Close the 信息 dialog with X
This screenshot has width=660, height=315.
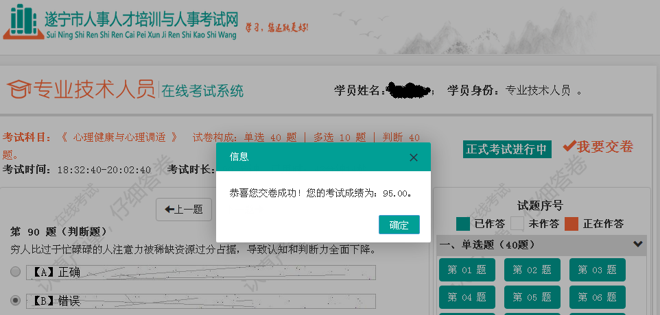[413, 157]
